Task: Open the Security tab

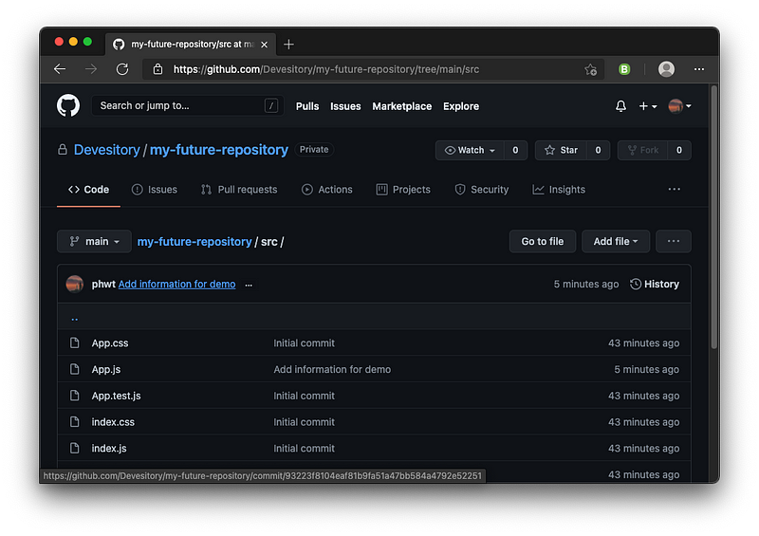Action: tap(482, 190)
